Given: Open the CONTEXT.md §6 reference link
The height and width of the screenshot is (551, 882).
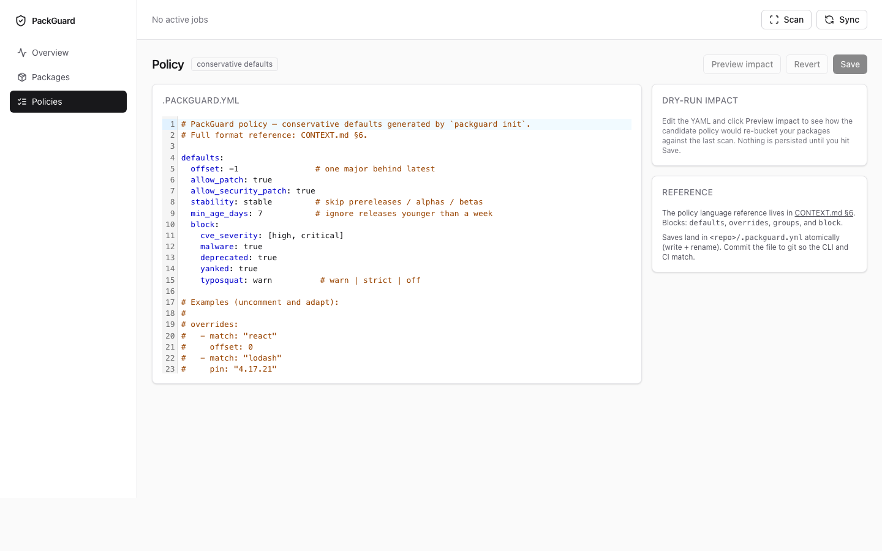Looking at the screenshot, I should tap(823, 213).
